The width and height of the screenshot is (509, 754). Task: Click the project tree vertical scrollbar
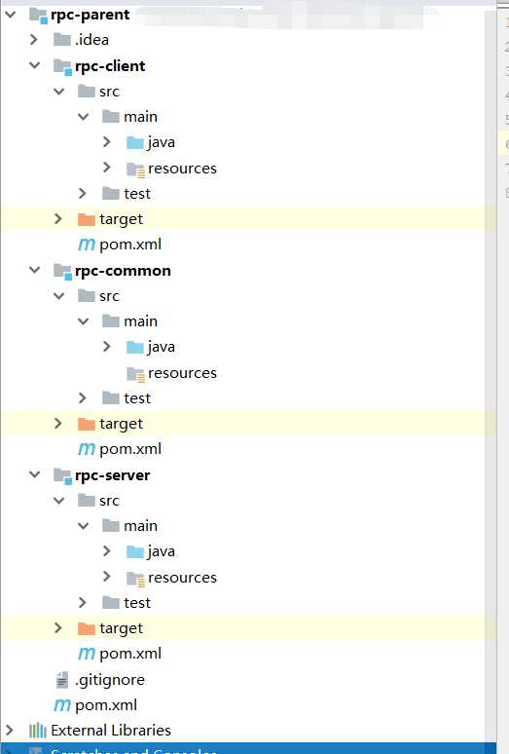(x=491, y=375)
